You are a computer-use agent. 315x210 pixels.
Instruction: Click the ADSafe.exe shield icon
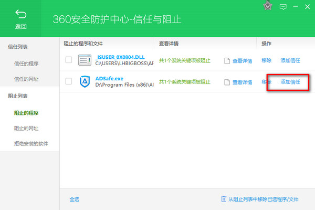click(x=85, y=81)
